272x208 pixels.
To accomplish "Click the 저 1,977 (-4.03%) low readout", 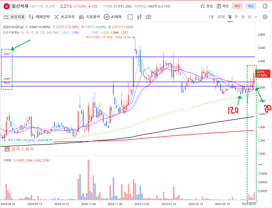I will (93, 27).
